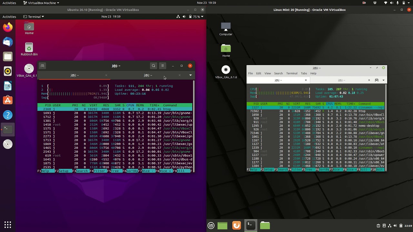Open the Help icon in Ubuntu dock
This screenshot has height=232, width=413.
click(x=8, y=115)
